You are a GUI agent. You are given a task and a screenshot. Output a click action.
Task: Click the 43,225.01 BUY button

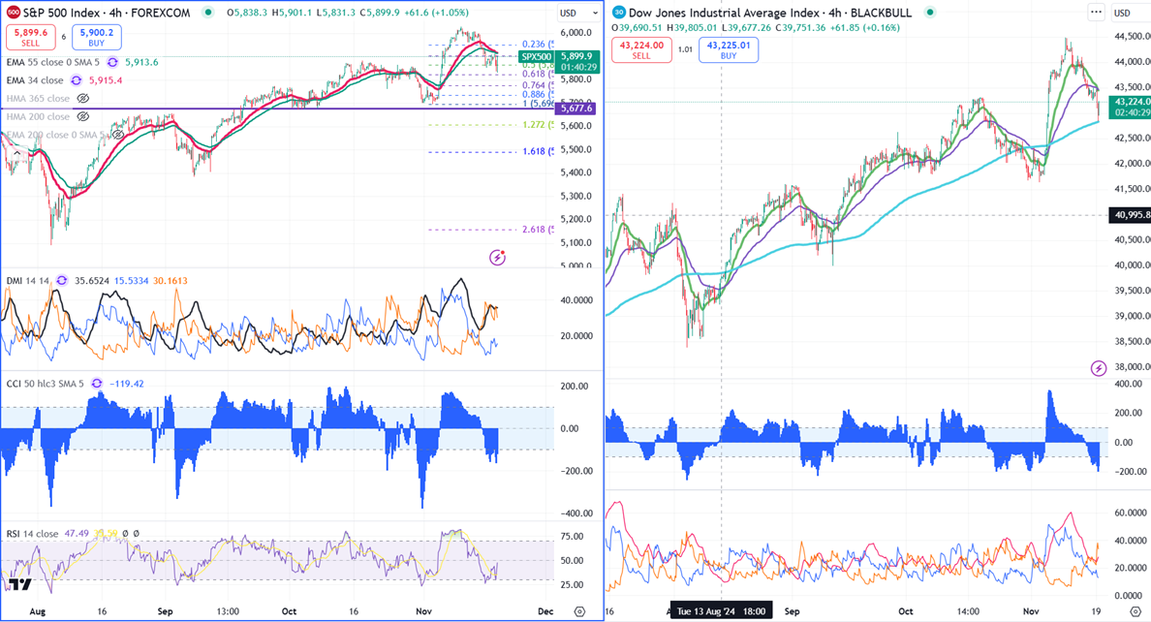729,50
